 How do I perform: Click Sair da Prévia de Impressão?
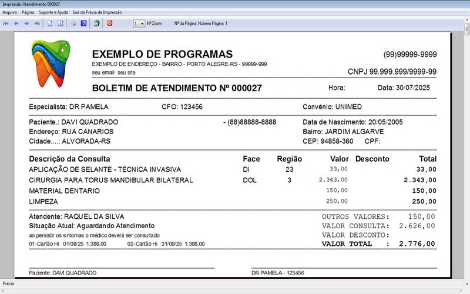(x=97, y=12)
